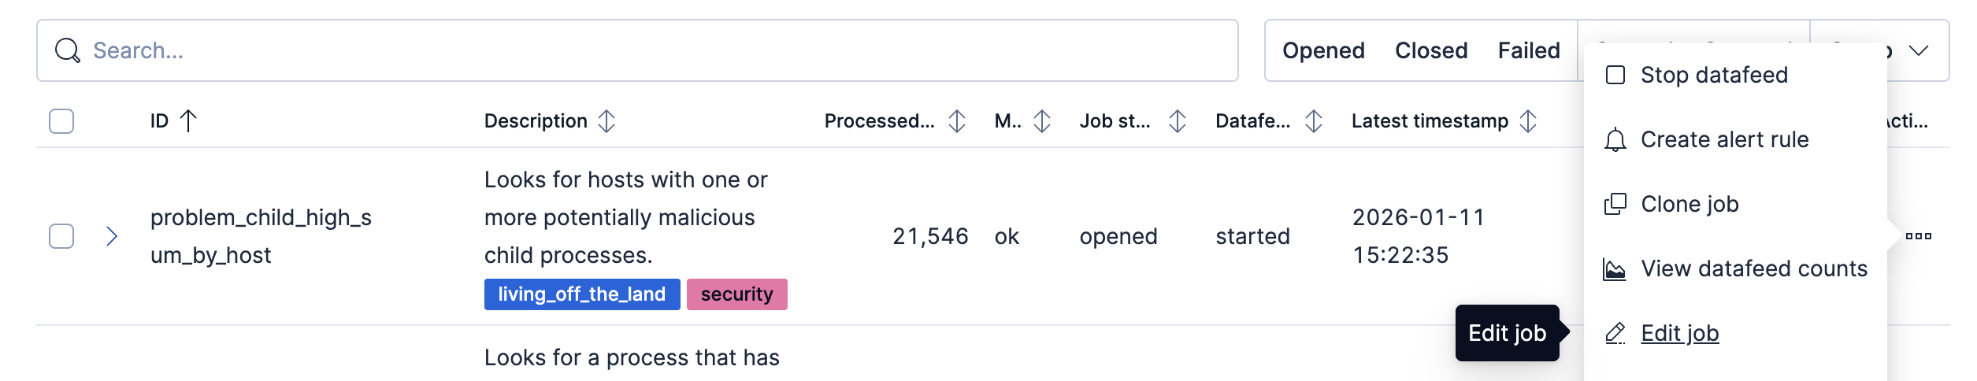The height and width of the screenshot is (381, 1977).
Task: Select the problem_child_high_sum_by_host row checkbox
Action: [61, 236]
